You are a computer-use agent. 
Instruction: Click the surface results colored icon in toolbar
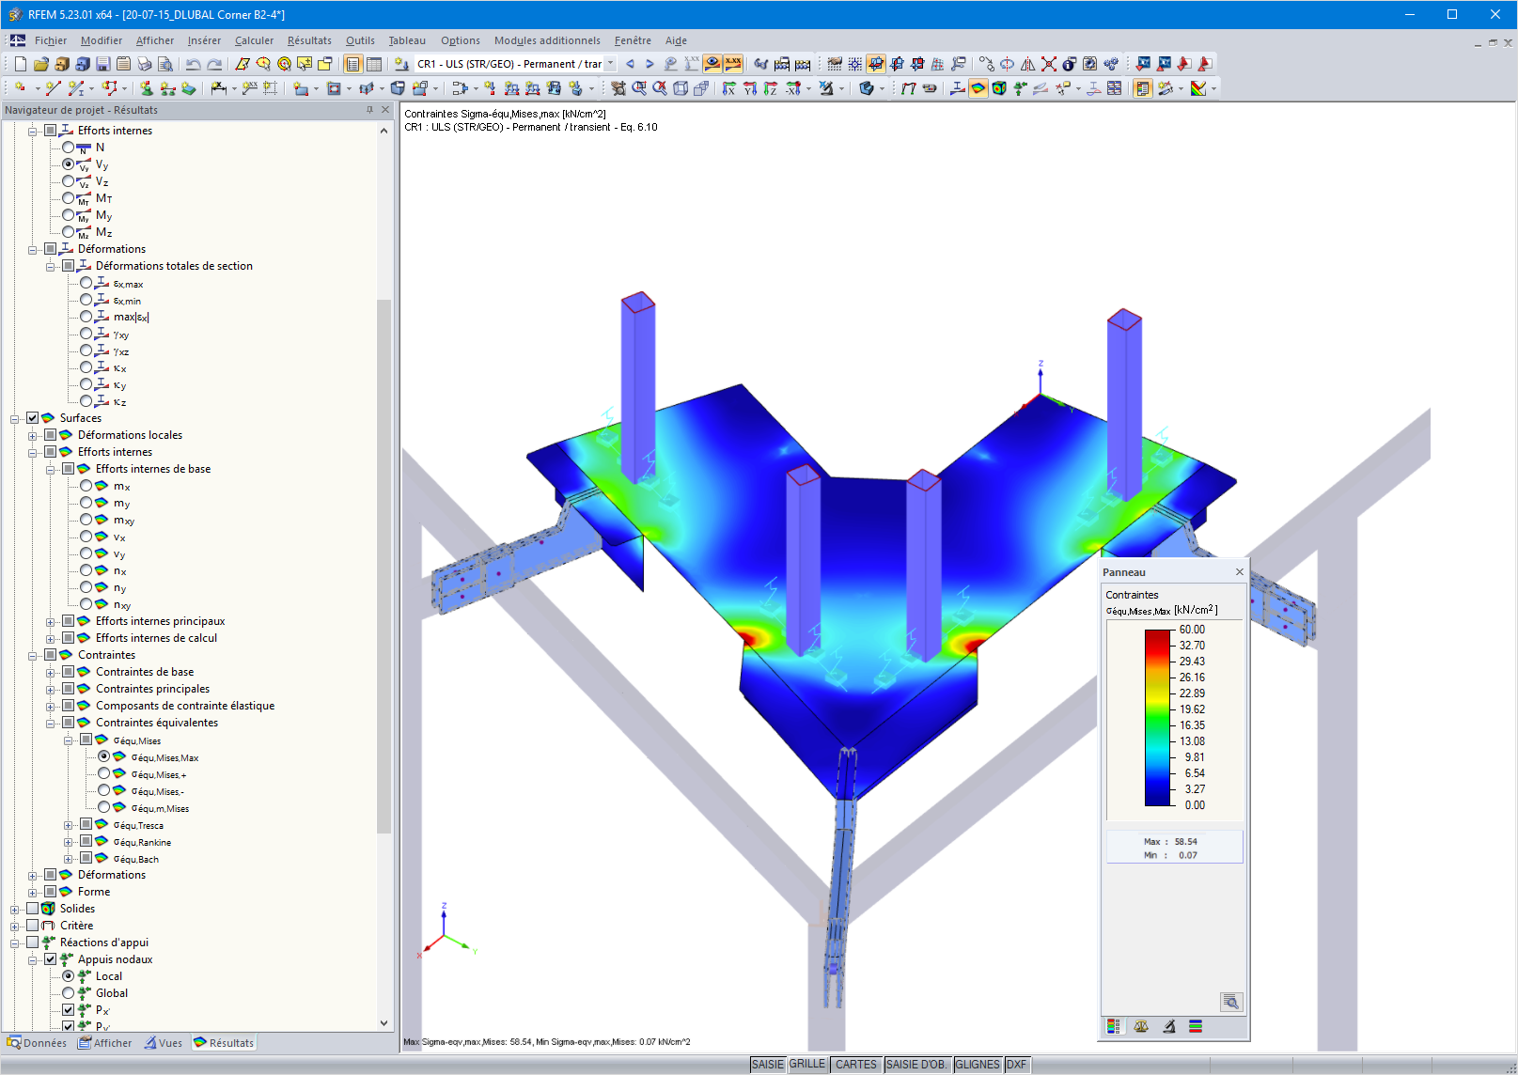click(x=978, y=88)
